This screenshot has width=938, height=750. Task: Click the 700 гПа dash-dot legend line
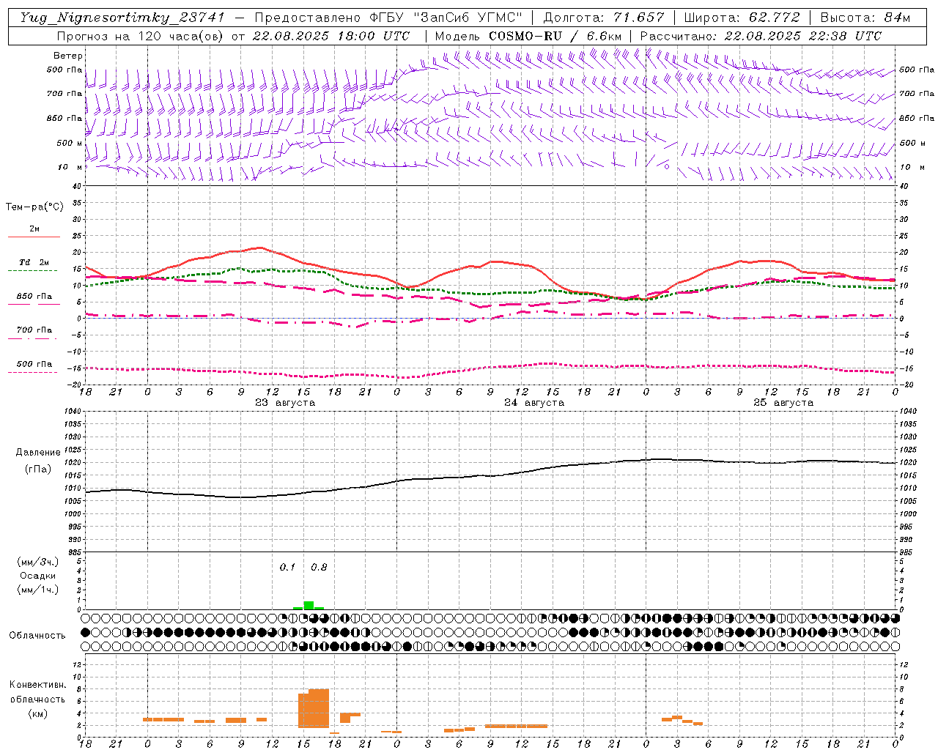[x=32, y=338]
